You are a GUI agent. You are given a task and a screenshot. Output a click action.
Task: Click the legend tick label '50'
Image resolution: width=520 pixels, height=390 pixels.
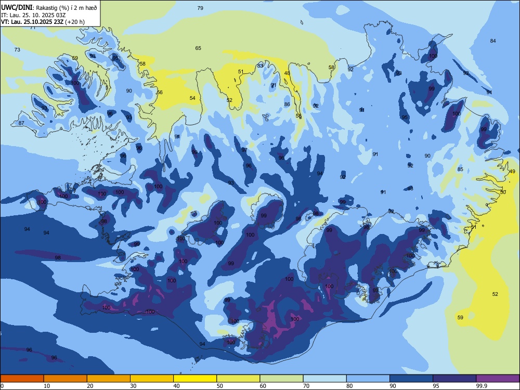[x=219, y=386]
